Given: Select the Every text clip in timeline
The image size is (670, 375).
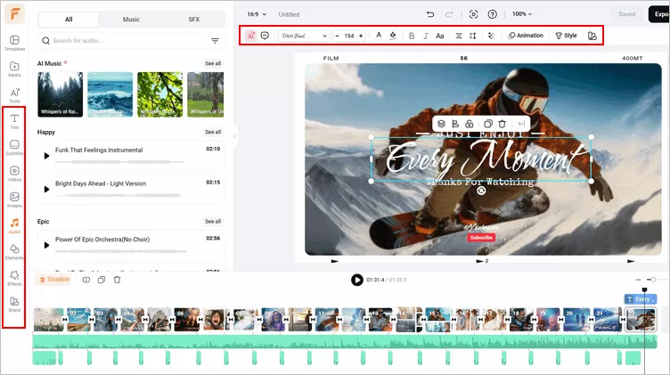Looking at the screenshot, I should [640, 299].
